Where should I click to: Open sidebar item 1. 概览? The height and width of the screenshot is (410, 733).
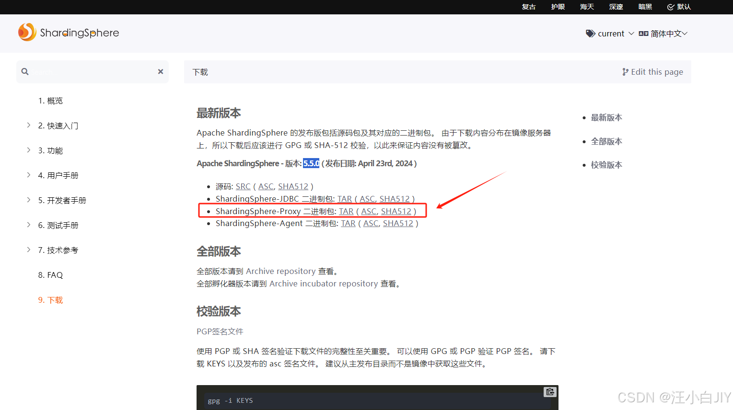point(50,101)
